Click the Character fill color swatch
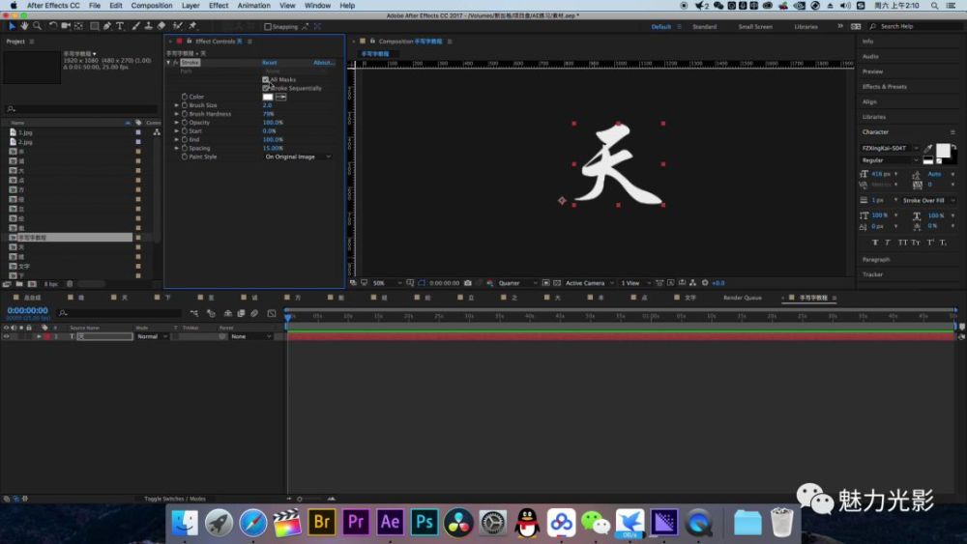This screenshot has width=967, height=544. [x=942, y=151]
